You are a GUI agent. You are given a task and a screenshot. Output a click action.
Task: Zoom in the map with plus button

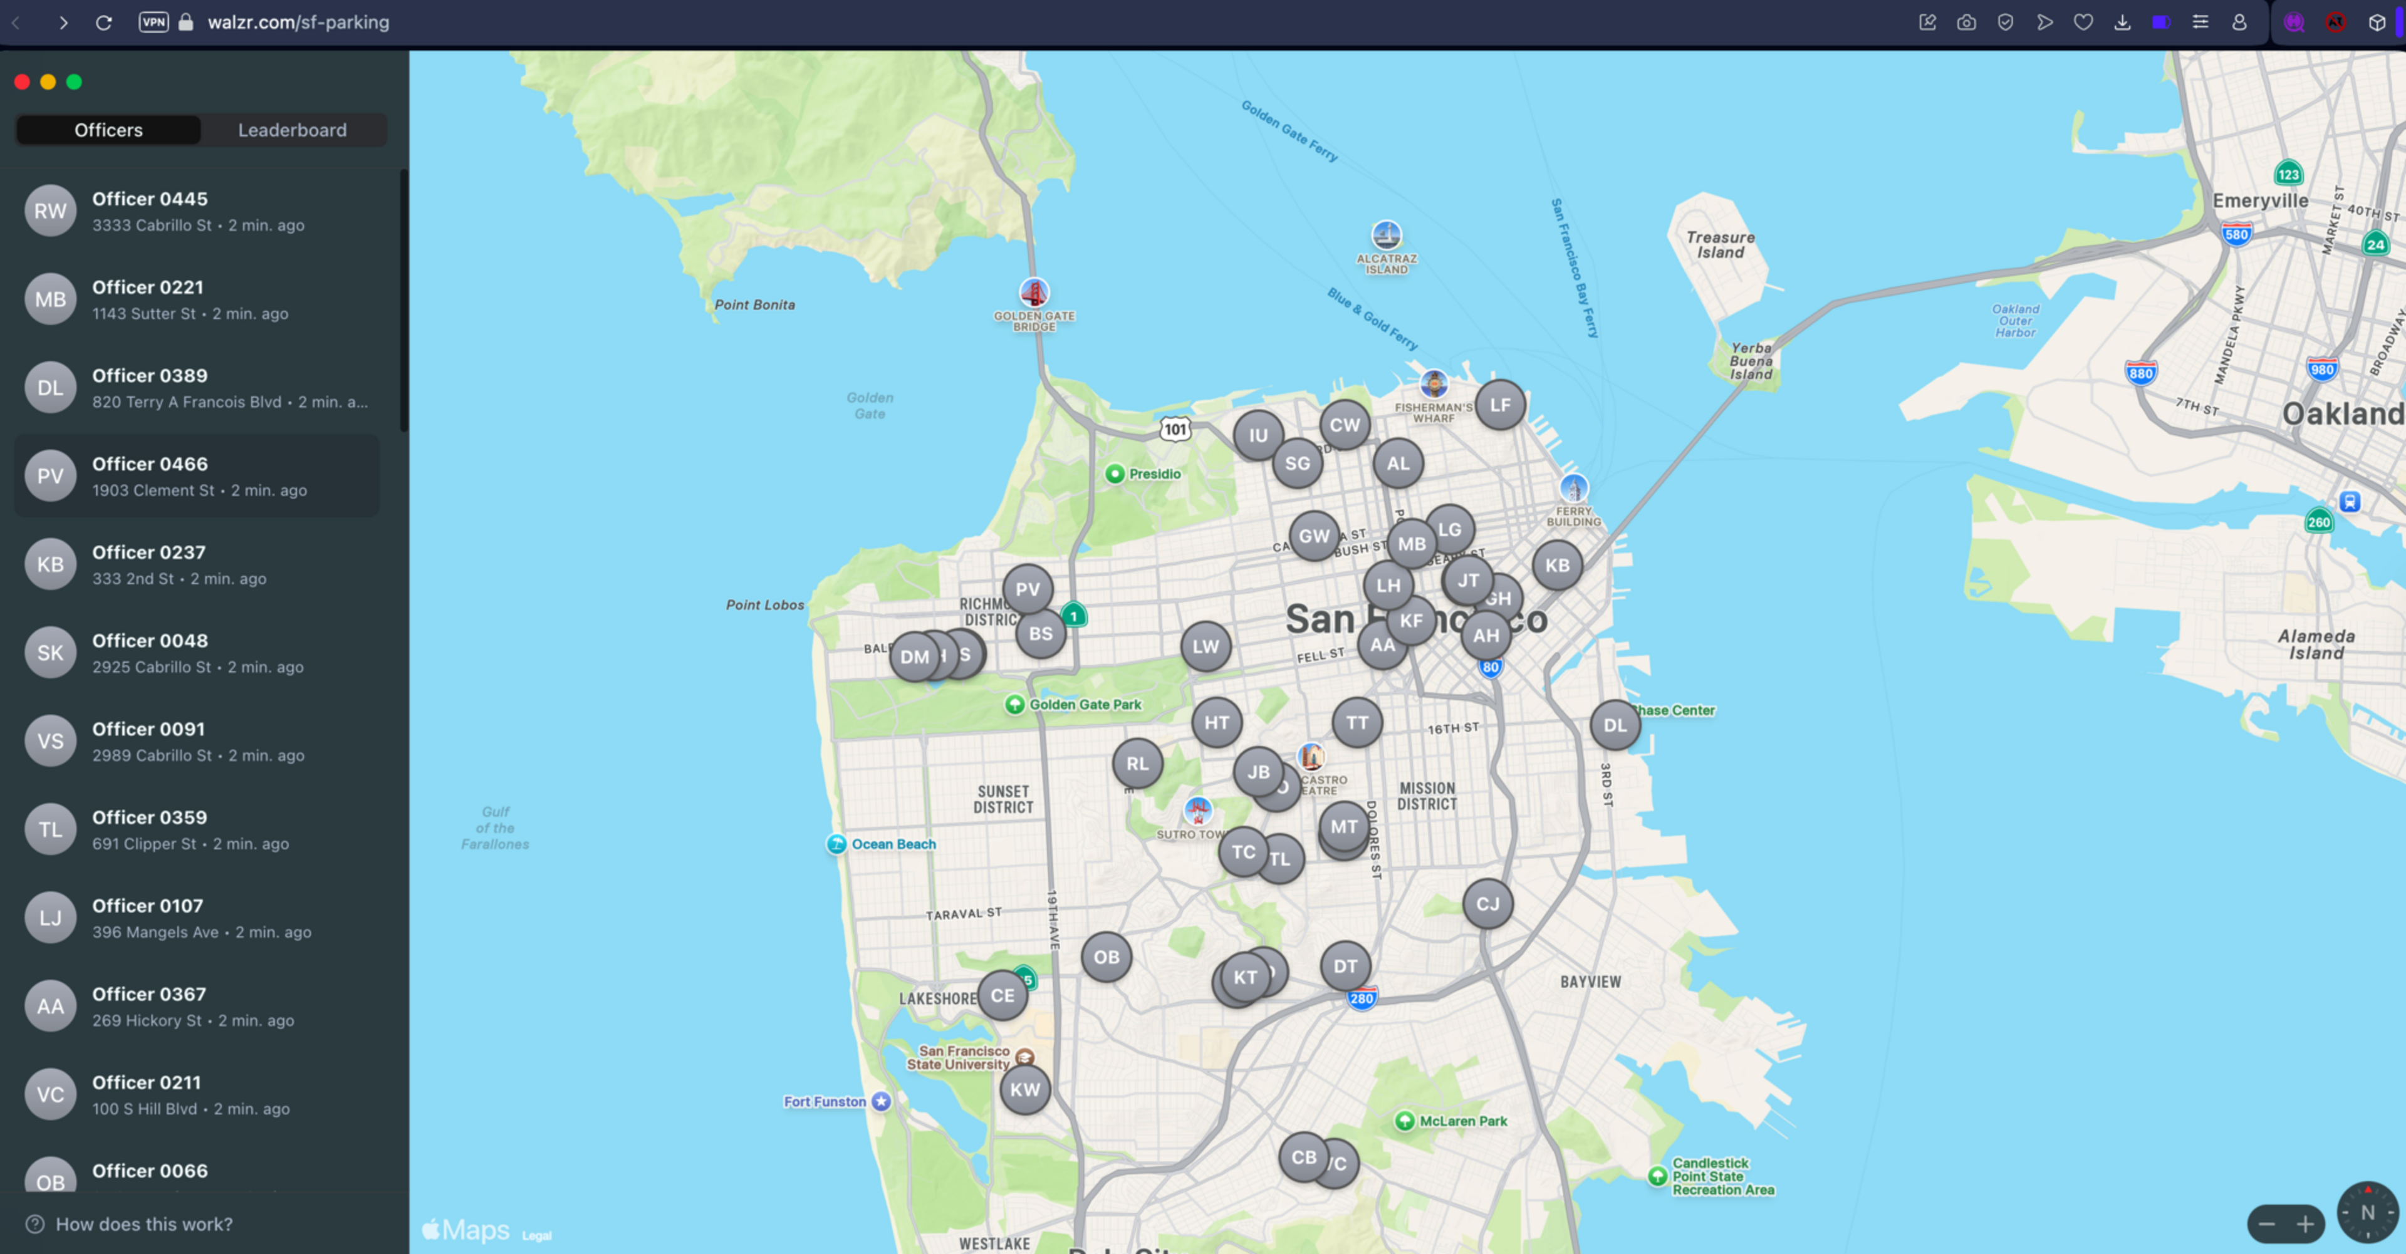[x=2306, y=1224]
